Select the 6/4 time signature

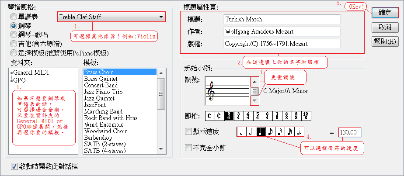(x=268, y=116)
